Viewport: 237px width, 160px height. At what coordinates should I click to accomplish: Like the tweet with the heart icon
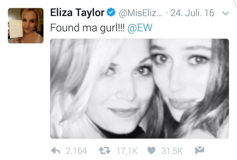[x=151, y=151]
